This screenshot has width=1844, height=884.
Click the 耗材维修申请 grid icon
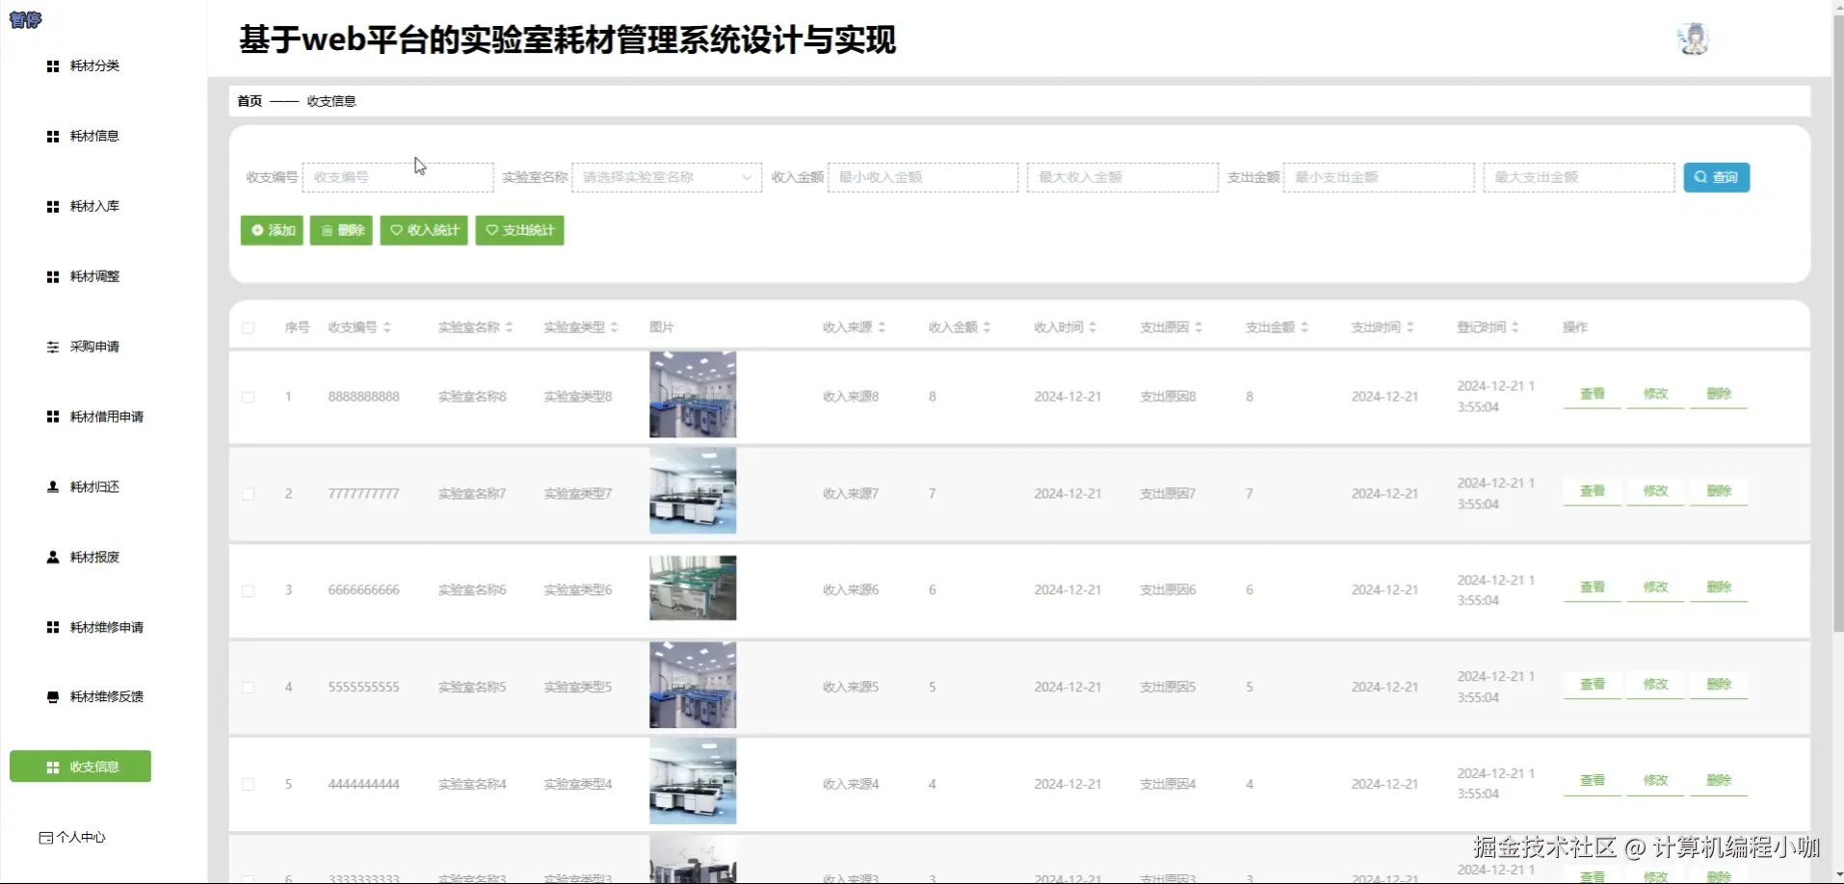pos(53,628)
